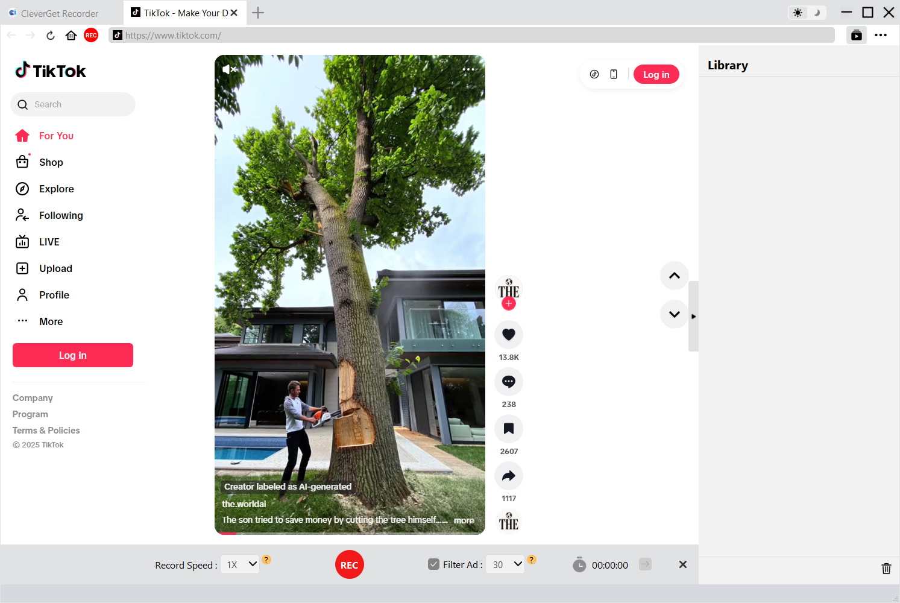Open Record Speed help question mark

pos(266,560)
